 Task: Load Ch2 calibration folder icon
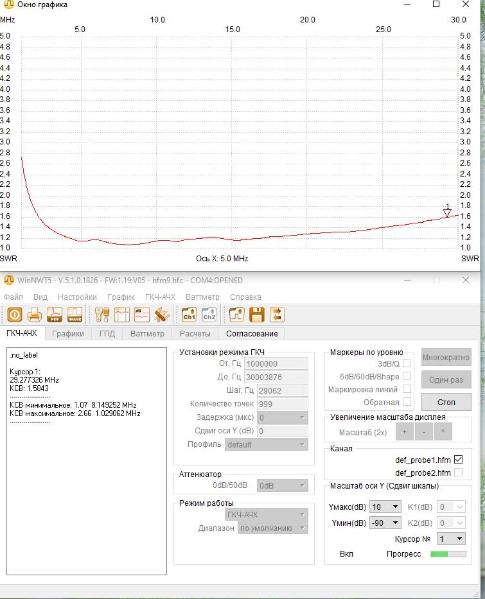[209, 315]
